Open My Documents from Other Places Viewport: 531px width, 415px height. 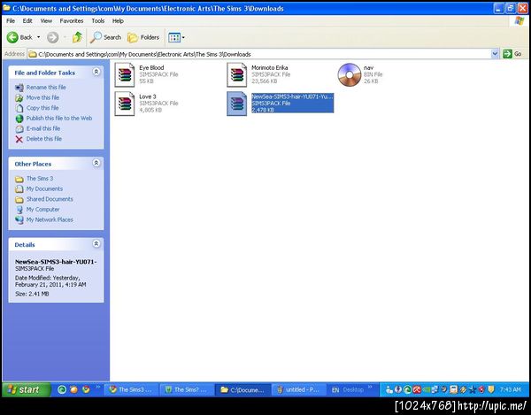(45, 188)
